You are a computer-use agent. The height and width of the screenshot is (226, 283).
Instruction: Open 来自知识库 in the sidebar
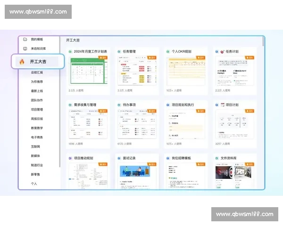tap(38, 48)
